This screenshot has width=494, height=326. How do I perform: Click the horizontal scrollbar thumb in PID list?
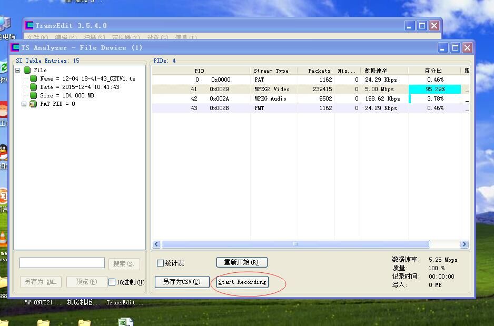click(x=295, y=244)
